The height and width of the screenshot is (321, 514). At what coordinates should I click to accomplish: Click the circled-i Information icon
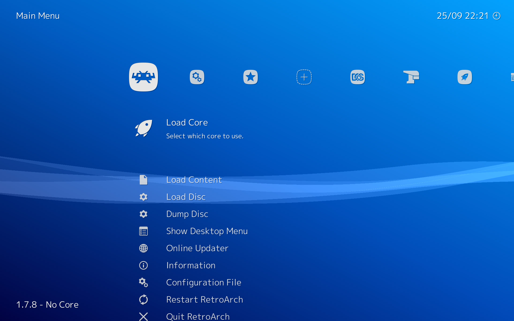tap(143, 265)
